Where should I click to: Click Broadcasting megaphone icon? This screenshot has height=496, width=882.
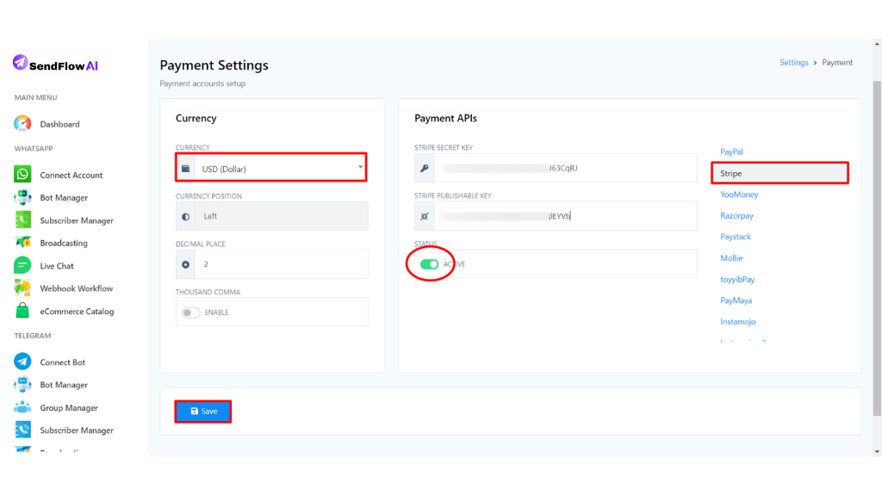pos(22,242)
